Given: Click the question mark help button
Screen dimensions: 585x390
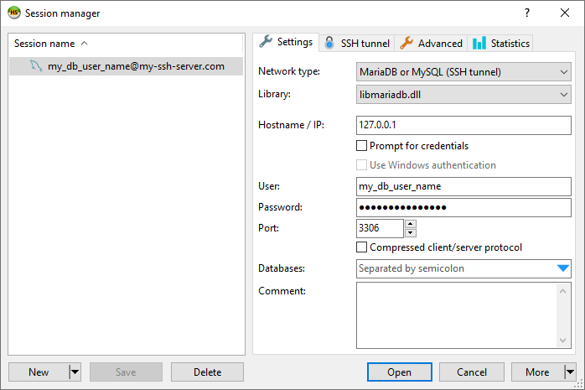Looking at the screenshot, I should click(527, 13).
